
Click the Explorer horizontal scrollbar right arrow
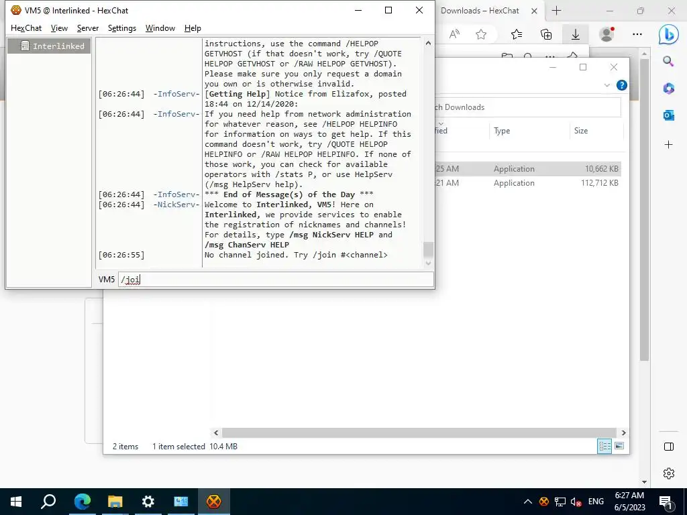click(623, 433)
